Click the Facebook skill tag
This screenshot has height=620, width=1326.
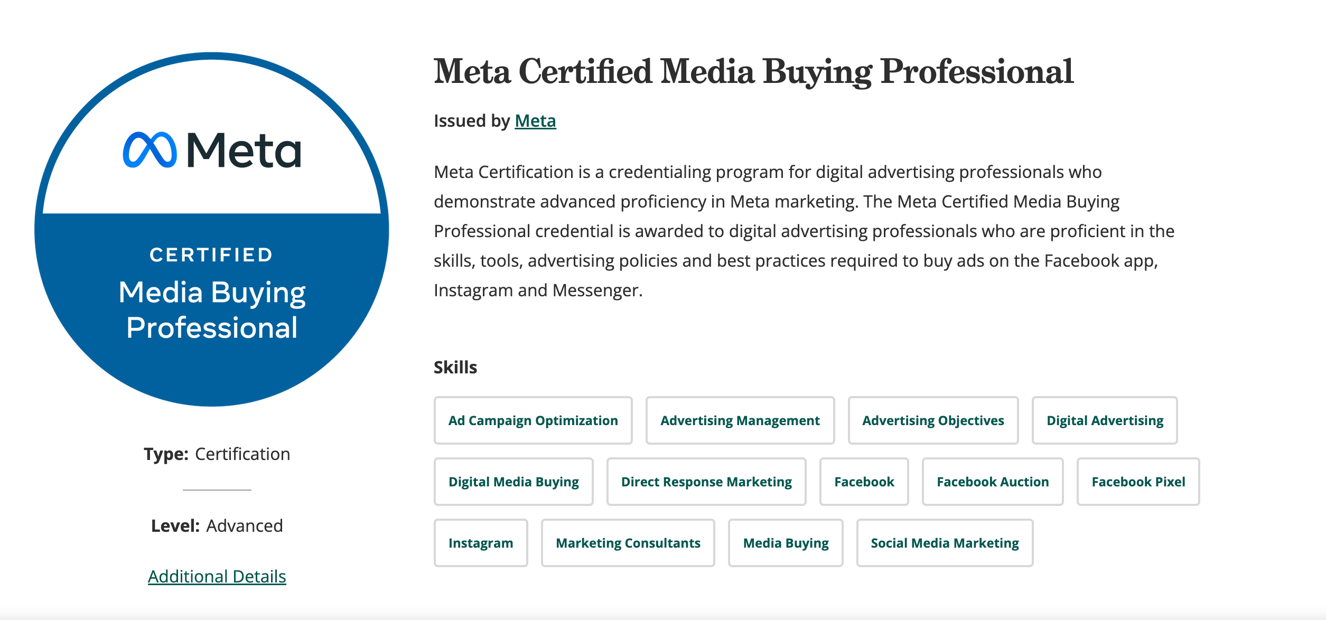click(x=864, y=482)
